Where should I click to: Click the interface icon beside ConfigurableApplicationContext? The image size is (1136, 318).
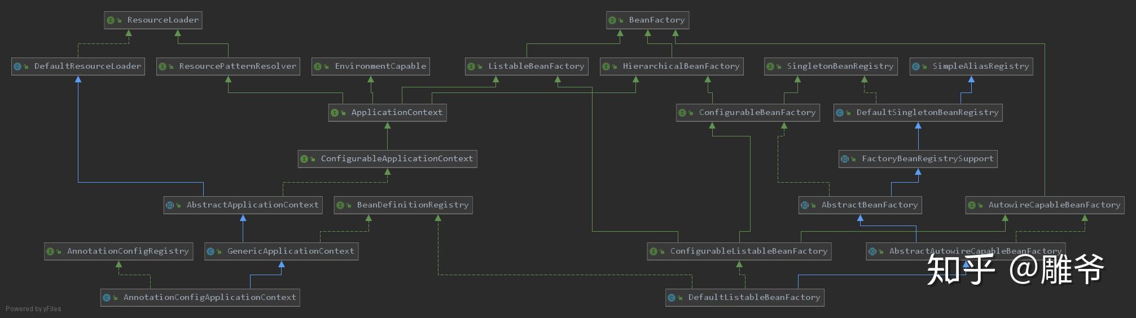point(304,159)
